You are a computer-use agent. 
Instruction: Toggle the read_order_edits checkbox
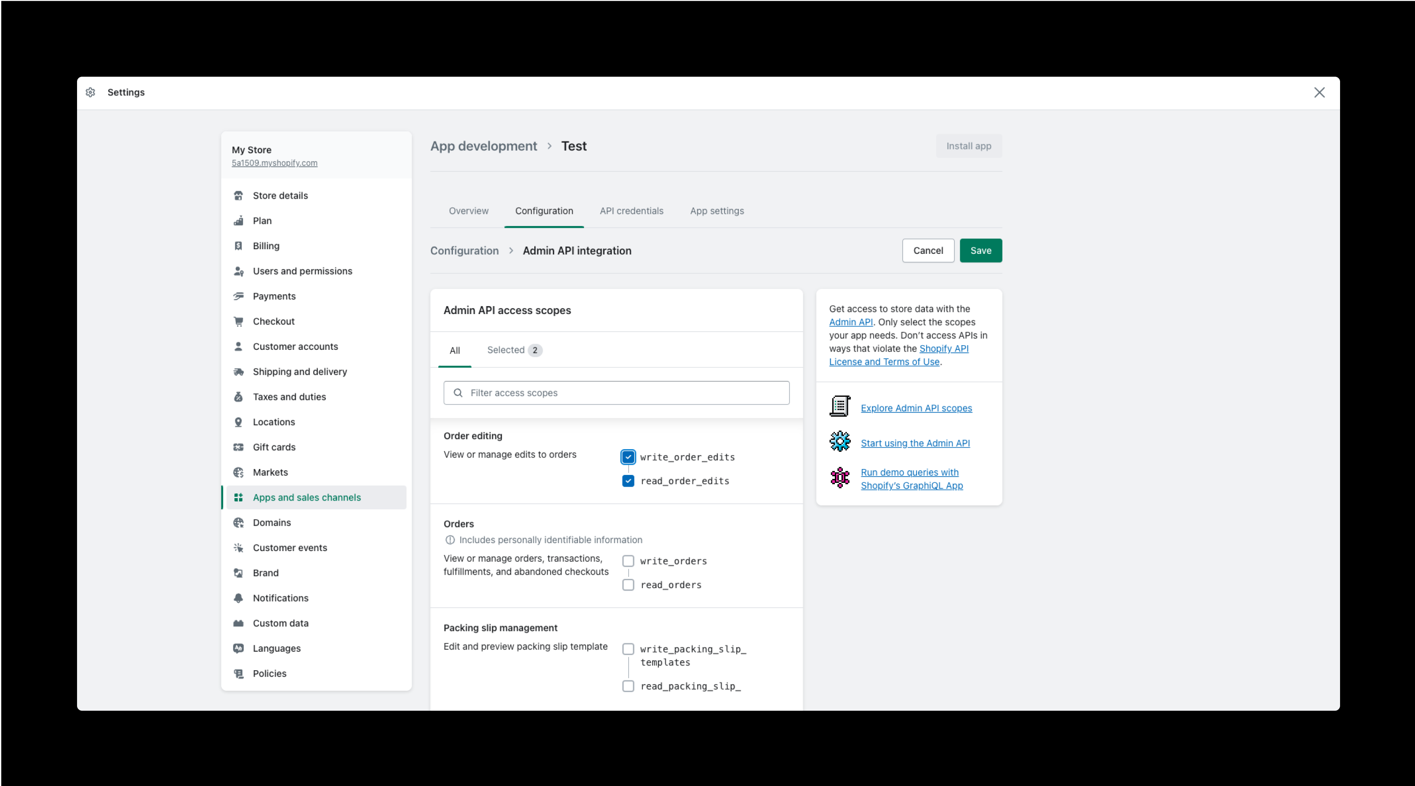coord(628,480)
